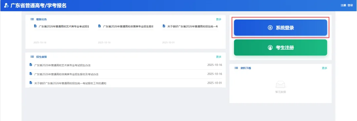Open 注册 link in top header
The image size is (357, 121).
(x=343, y=6)
